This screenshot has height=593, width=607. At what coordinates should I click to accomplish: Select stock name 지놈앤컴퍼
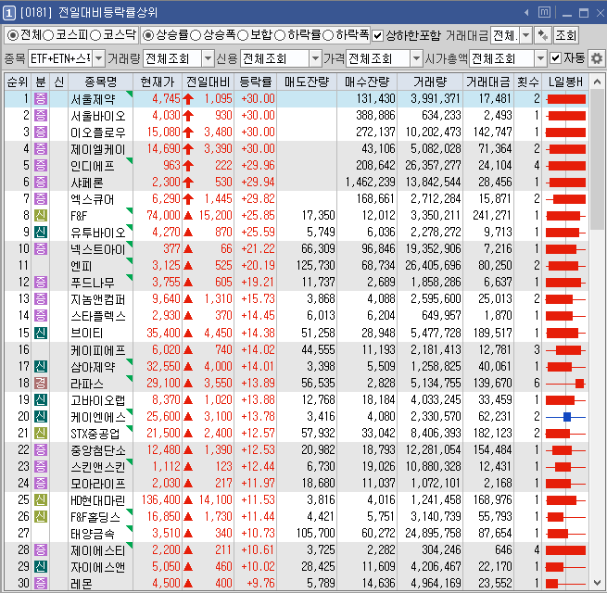pyautogui.click(x=98, y=299)
